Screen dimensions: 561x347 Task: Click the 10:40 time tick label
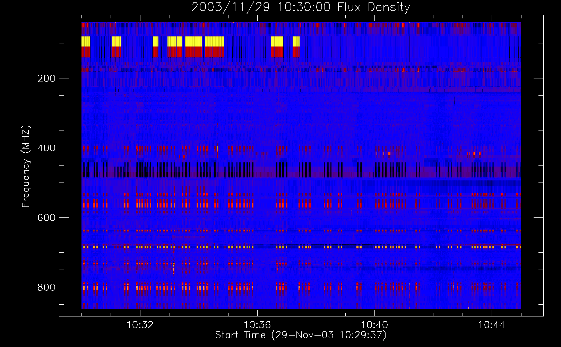point(374,325)
